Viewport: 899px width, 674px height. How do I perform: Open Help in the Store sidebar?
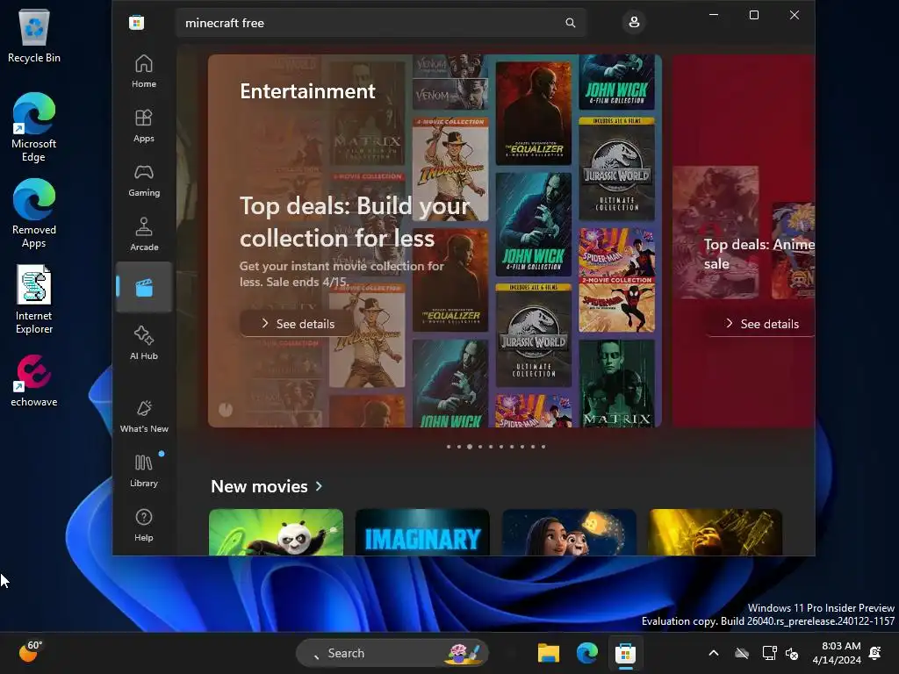click(x=144, y=525)
